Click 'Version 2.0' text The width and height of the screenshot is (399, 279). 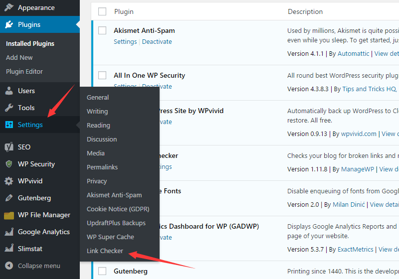(x=303, y=205)
